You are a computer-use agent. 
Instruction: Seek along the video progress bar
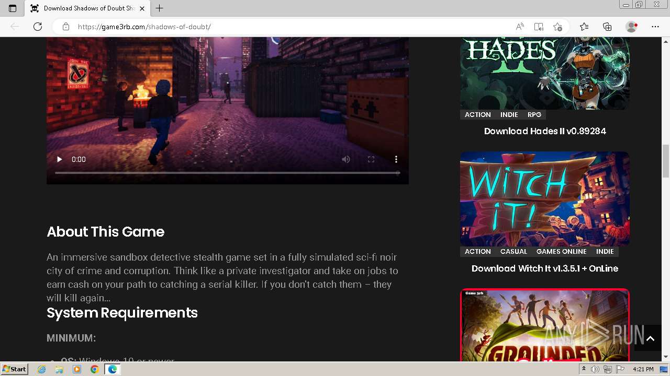point(227,172)
